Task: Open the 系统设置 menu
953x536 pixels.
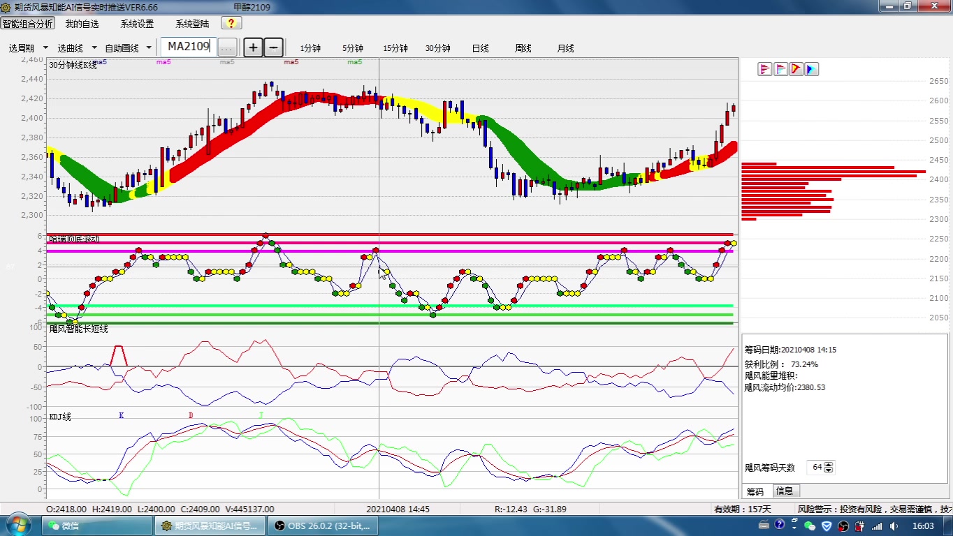Action: coord(137,24)
